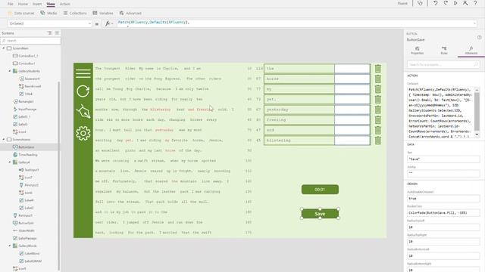
Task: Delete the 'freezing' row using its trash icon
Action: [x=378, y=119]
